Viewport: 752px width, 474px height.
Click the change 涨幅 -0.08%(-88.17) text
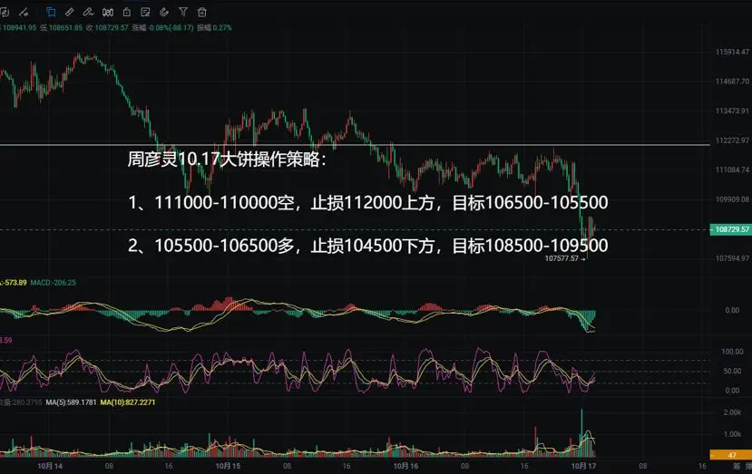click(x=162, y=28)
